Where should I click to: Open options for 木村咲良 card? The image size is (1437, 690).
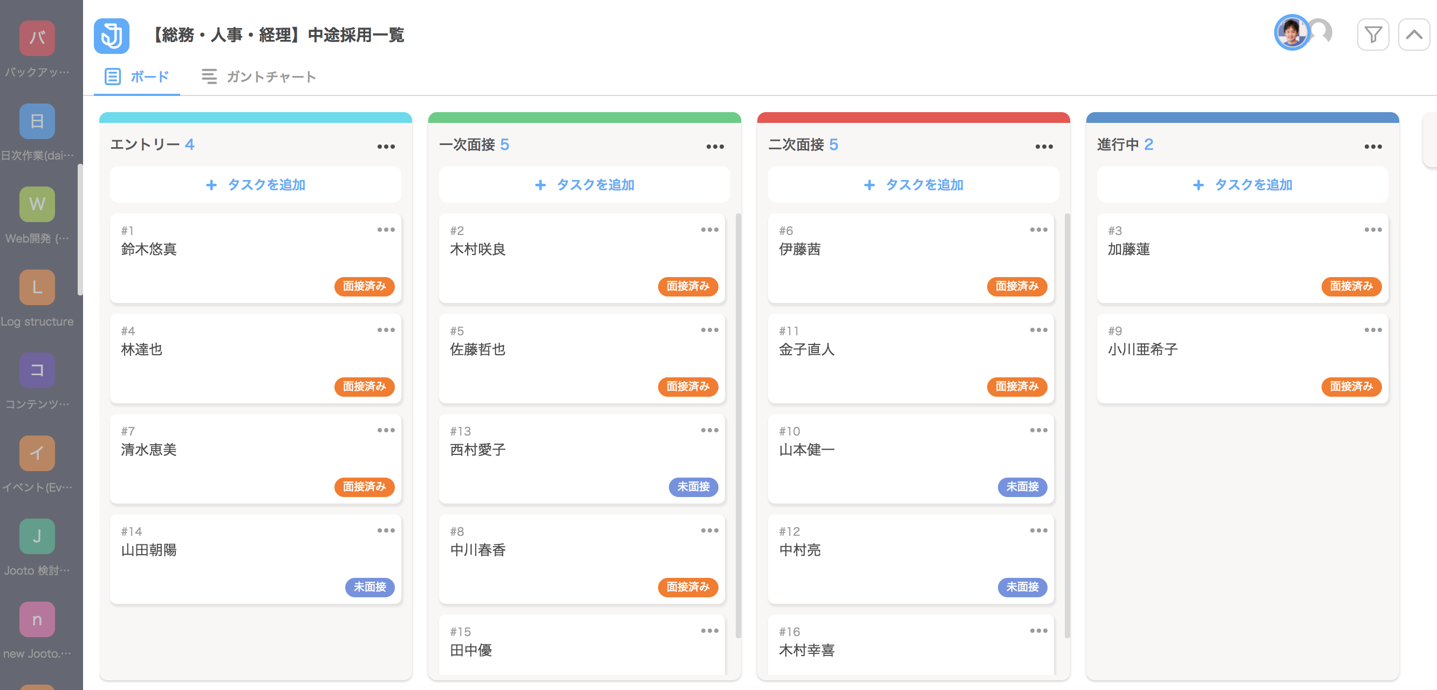point(709,230)
